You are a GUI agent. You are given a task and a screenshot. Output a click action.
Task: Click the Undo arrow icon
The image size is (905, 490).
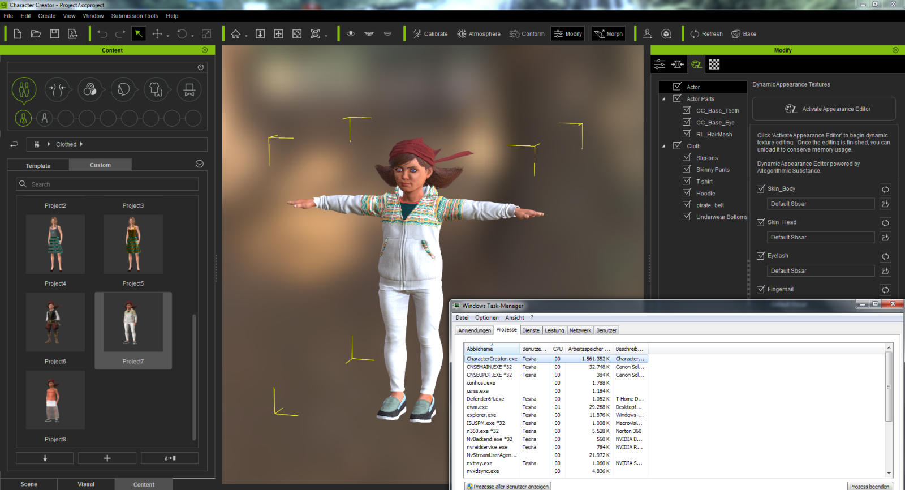pyautogui.click(x=102, y=34)
